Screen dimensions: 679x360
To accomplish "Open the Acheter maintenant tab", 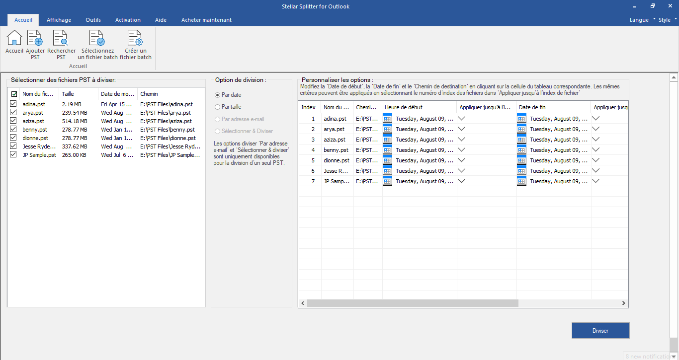I will [x=206, y=20].
